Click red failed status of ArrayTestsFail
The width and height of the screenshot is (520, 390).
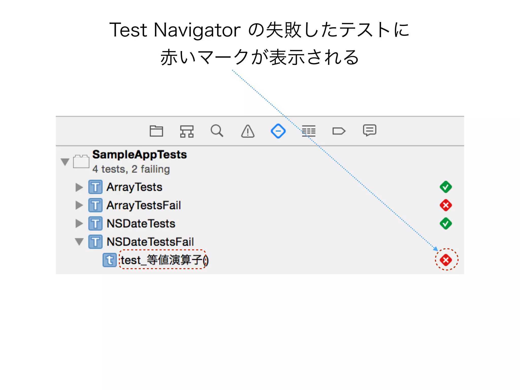(x=446, y=205)
